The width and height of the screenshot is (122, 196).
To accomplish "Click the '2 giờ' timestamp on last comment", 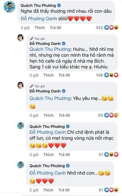I will [x=34, y=190].
